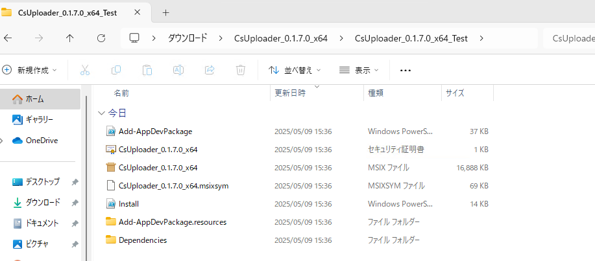Click the Dependencies folder icon
Image resolution: width=595 pixels, height=261 pixels.
(110, 240)
